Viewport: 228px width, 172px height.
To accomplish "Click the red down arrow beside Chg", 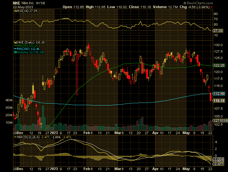I will (212, 7).
